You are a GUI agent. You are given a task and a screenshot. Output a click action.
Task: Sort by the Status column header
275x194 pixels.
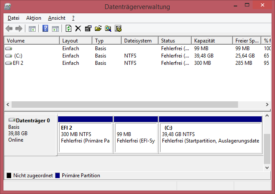[x=175, y=41]
